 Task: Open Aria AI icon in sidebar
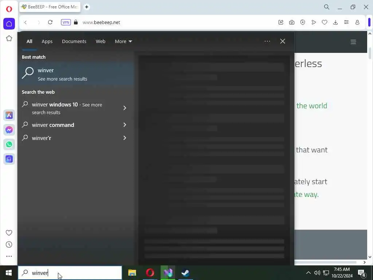9,116
